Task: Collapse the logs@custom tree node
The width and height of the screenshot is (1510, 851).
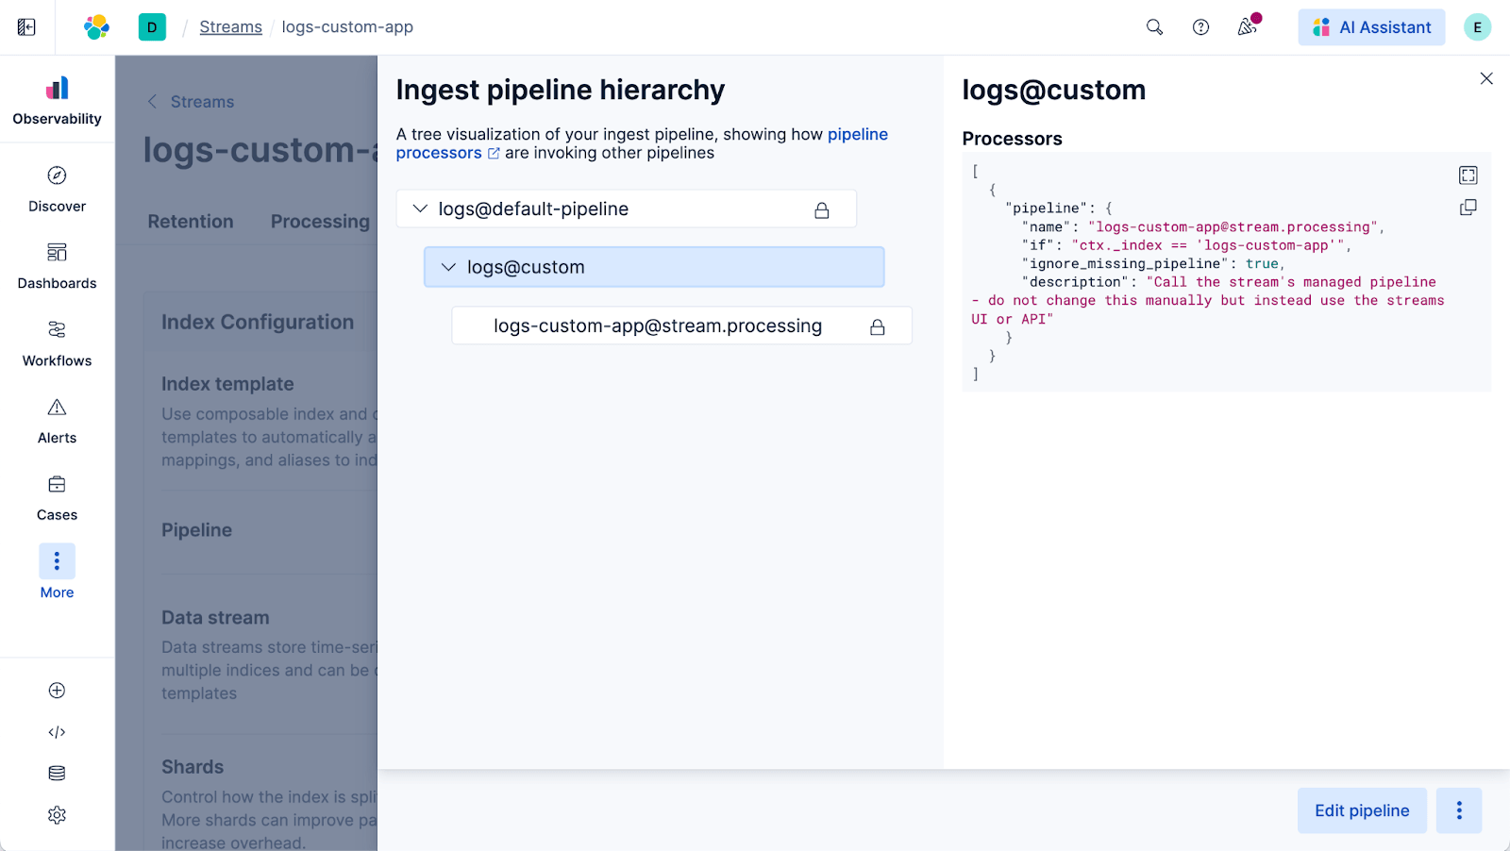Action: 449,268
